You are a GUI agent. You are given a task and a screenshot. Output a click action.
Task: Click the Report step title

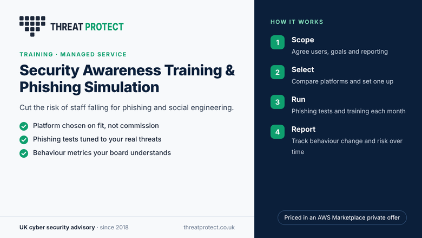point(304,130)
